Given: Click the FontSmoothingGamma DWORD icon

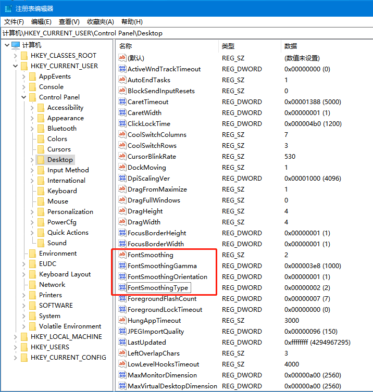Looking at the screenshot, I should (122, 266).
